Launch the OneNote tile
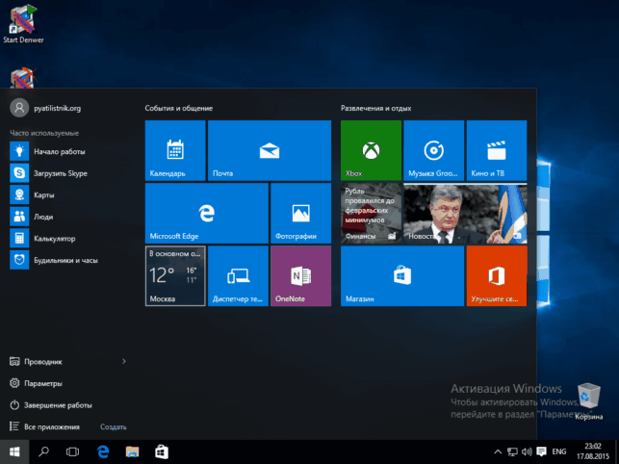Image resolution: width=619 pixels, height=464 pixels. 300,276
